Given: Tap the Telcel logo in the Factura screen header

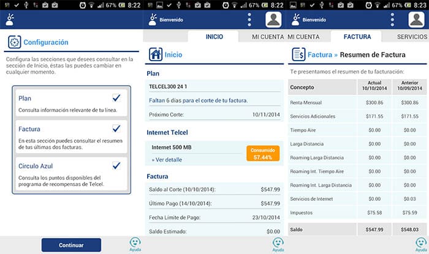Looking at the screenshot, I should click(296, 20).
